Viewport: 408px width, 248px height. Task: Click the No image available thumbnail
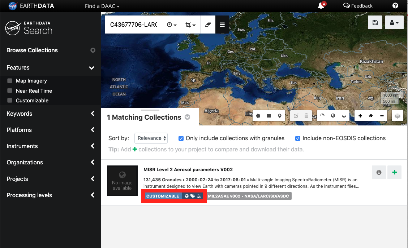coord(122,181)
